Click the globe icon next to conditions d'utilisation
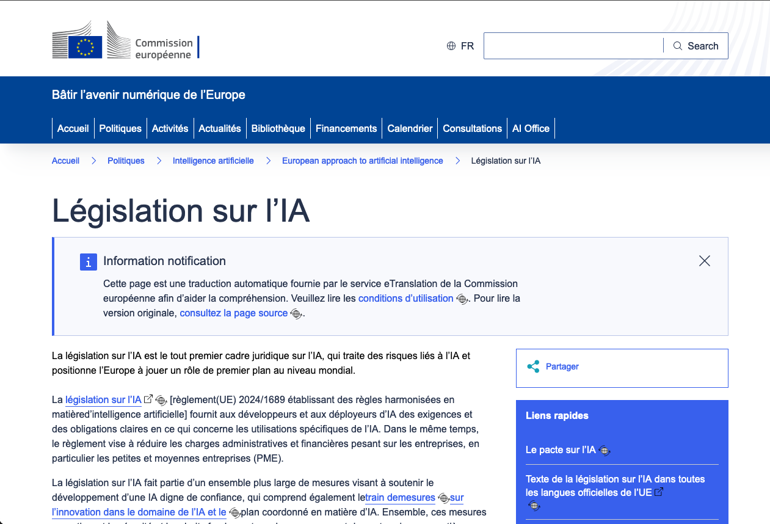Screen dimensions: 770x524 (462, 299)
